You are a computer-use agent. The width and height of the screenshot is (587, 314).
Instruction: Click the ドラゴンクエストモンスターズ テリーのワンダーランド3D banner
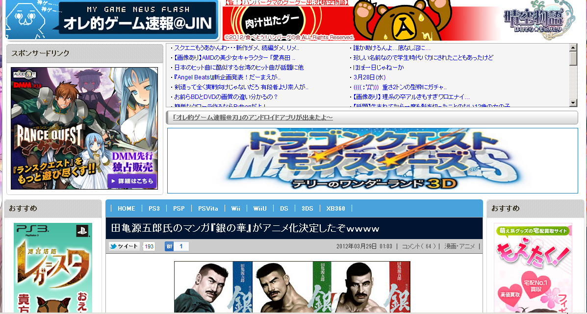tap(373, 161)
